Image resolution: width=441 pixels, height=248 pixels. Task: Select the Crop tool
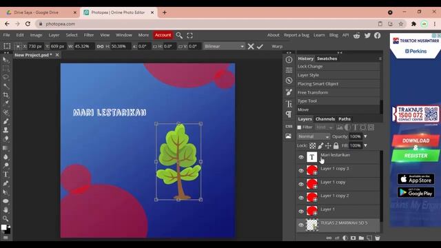click(x=6, y=95)
